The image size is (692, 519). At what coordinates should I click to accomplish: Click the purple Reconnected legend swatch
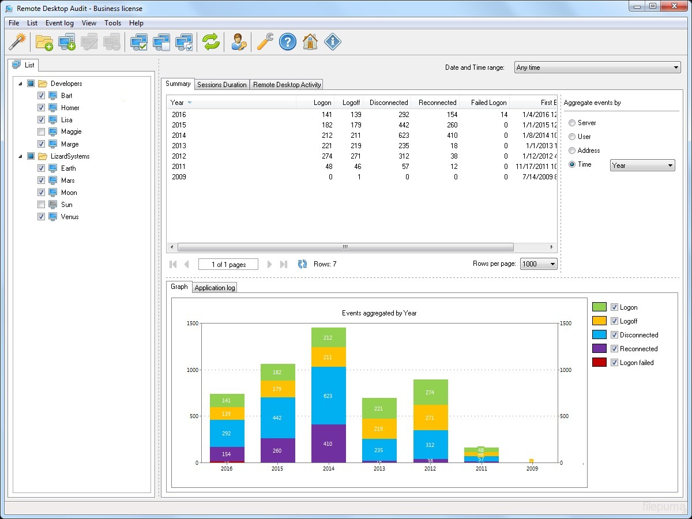pyautogui.click(x=599, y=349)
